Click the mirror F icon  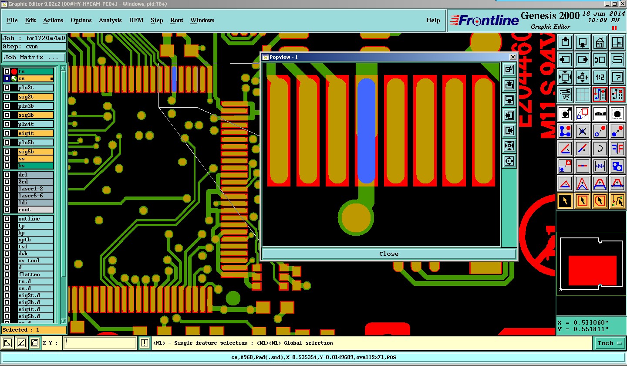(x=617, y=148)
